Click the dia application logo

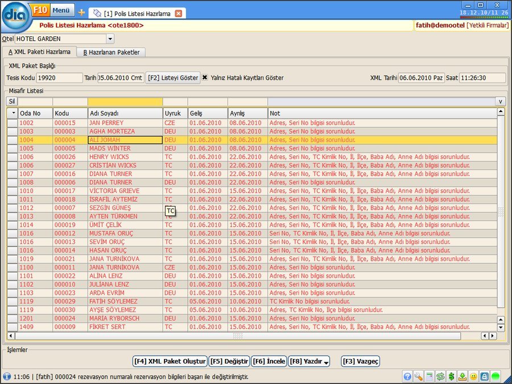pos(16,17)
